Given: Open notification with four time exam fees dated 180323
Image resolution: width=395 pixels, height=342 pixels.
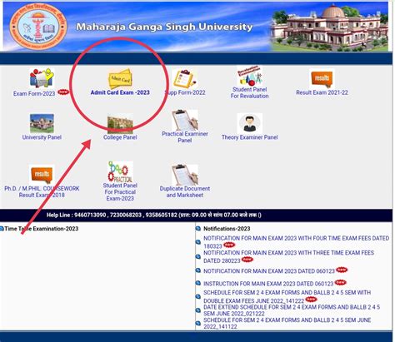Looking at the screenshot, I should point(296,242).
